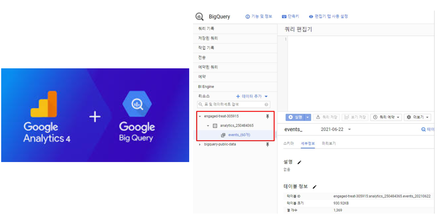Click the table query magnifier icon
Viewport: 440px width, 221px height.
[424, 130]
